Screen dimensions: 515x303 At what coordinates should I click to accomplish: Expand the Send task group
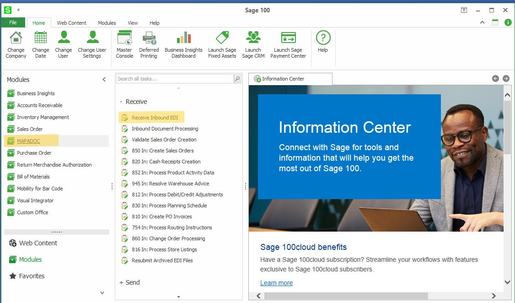(121, 282)
